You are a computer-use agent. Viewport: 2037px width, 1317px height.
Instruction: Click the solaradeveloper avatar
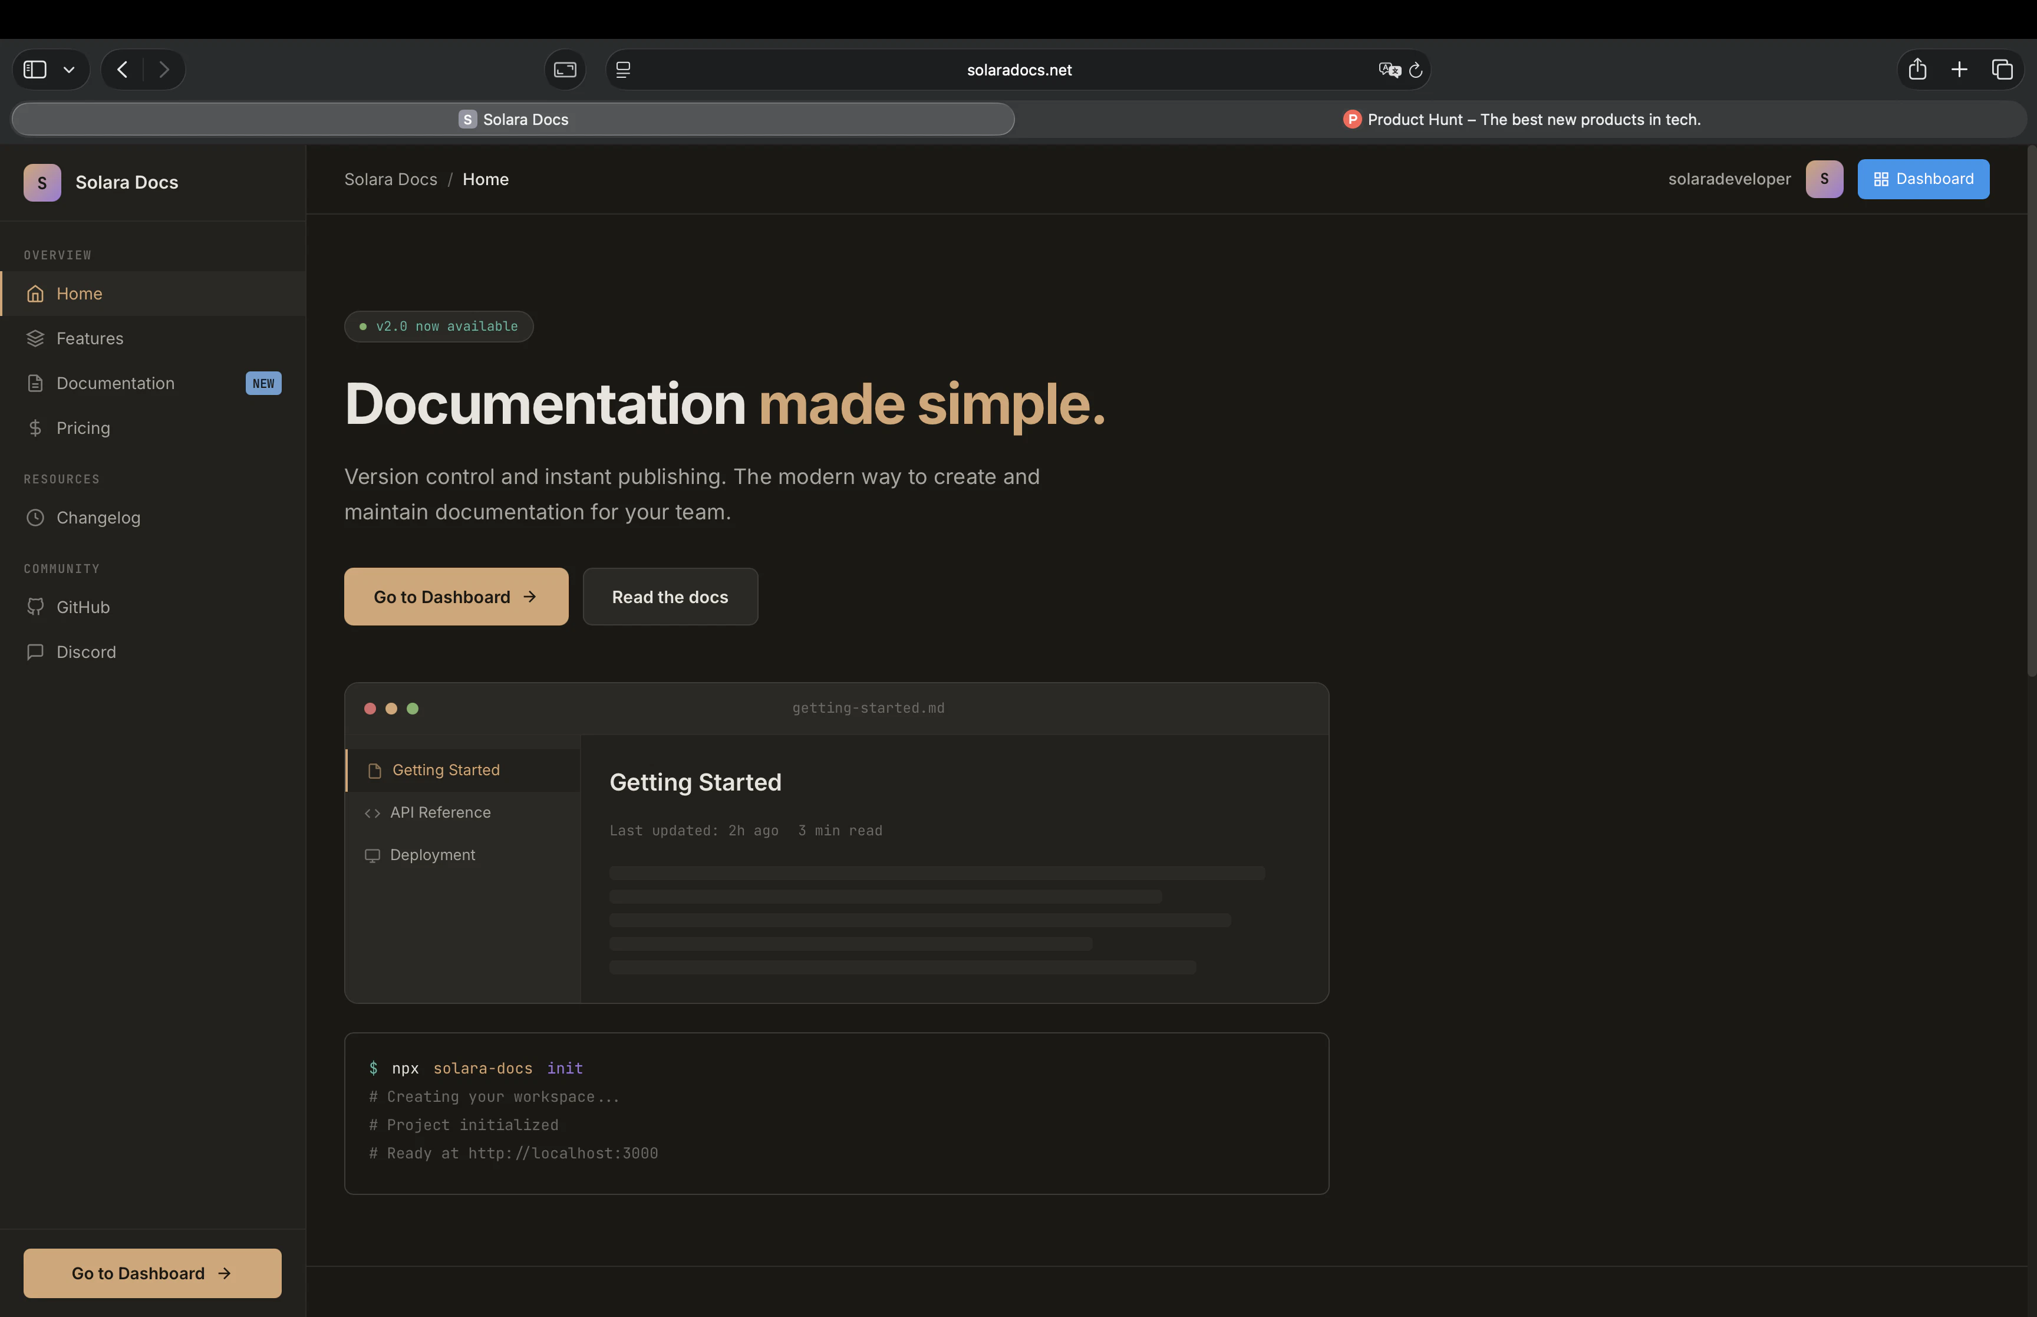pos(1824,179)
